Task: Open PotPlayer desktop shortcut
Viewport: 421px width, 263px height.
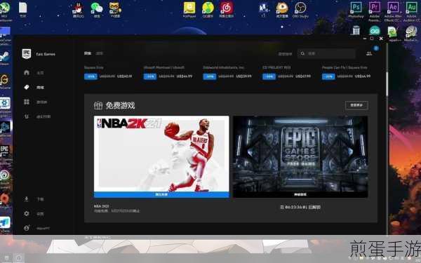Action: (189, 9)
